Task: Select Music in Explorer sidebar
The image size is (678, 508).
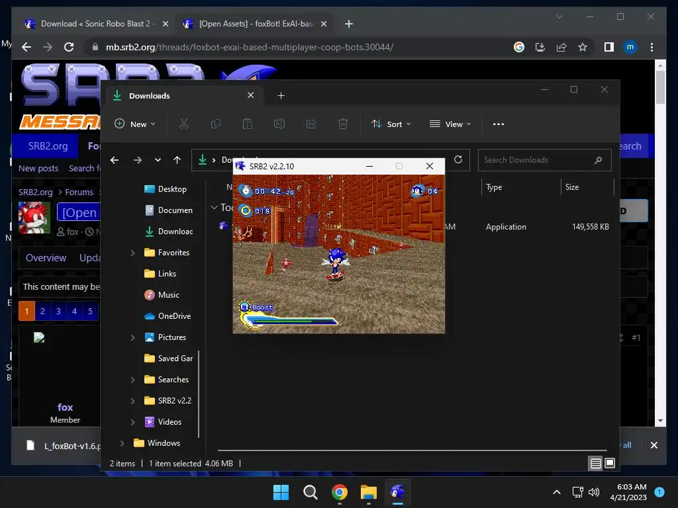Action: point(162,295)
